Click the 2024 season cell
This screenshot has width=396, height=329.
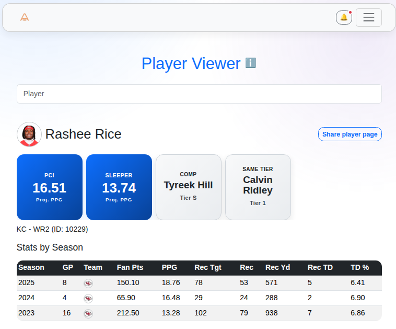(x=26, y=298)
